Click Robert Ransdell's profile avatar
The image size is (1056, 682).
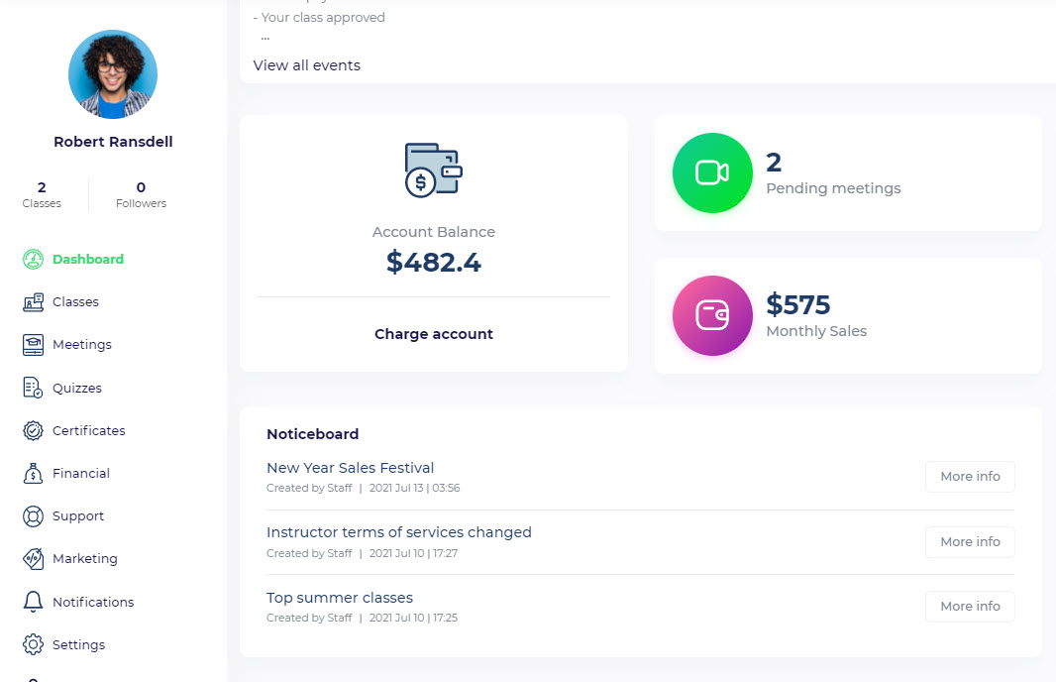113,74
